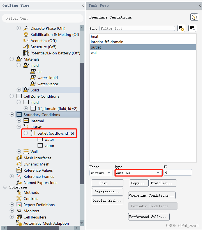
Task: Open the zone list display menu icon
Action: coord(192,28)
